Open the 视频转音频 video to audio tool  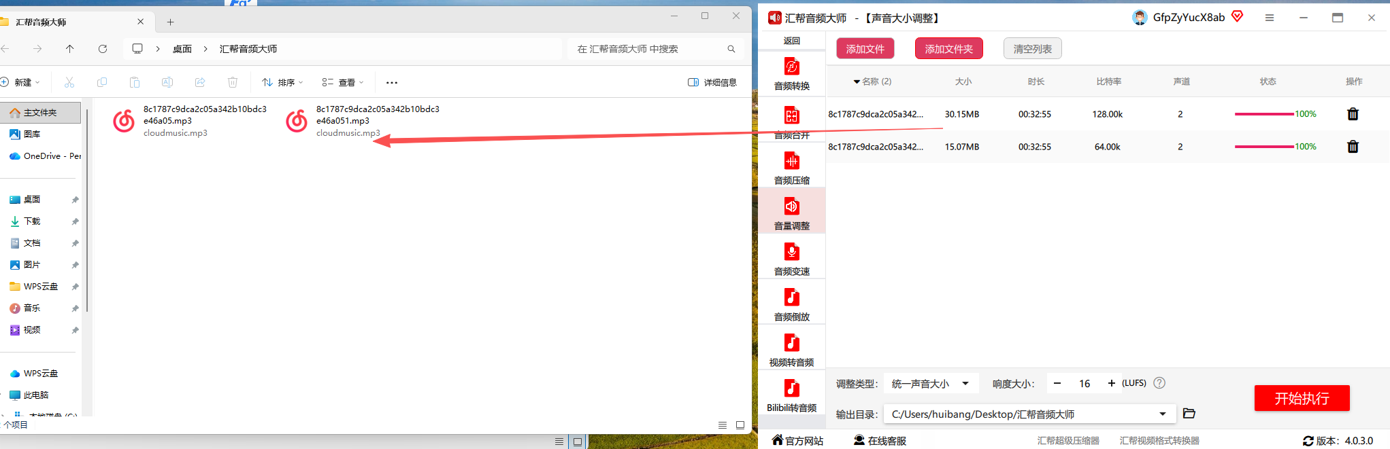pyautogui.click(x=791, y=351)
